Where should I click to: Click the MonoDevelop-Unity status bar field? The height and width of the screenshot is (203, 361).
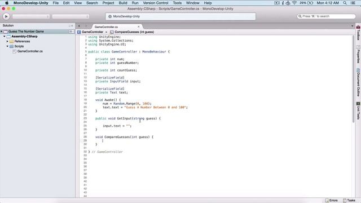[180, 16]
